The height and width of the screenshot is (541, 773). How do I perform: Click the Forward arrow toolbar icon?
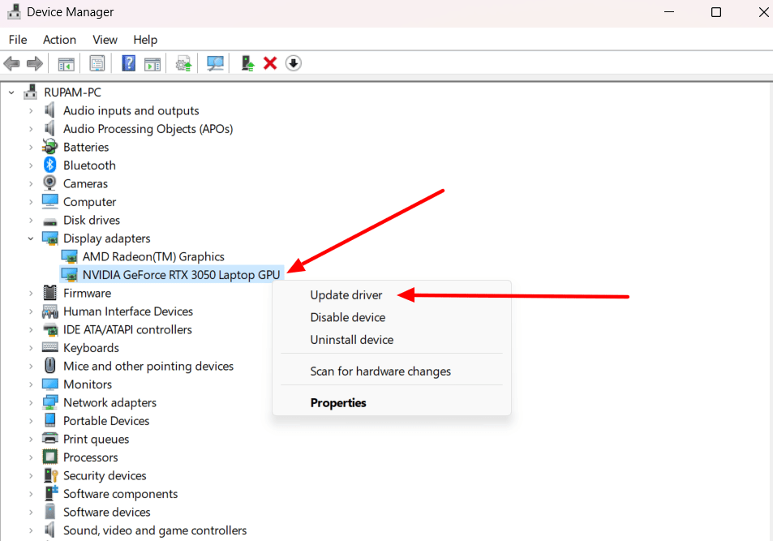pos(35,63)
